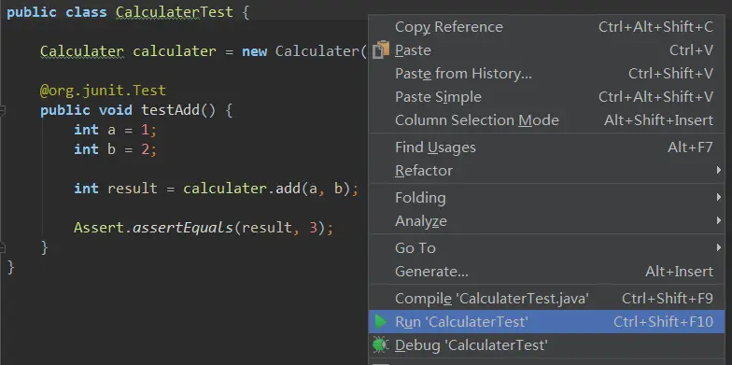Image resolution: width=732 pixels, height=365 pixels.
Task: Click the Ctrl+Shift+F10 shortcut text
Action: tap(663, 321)
